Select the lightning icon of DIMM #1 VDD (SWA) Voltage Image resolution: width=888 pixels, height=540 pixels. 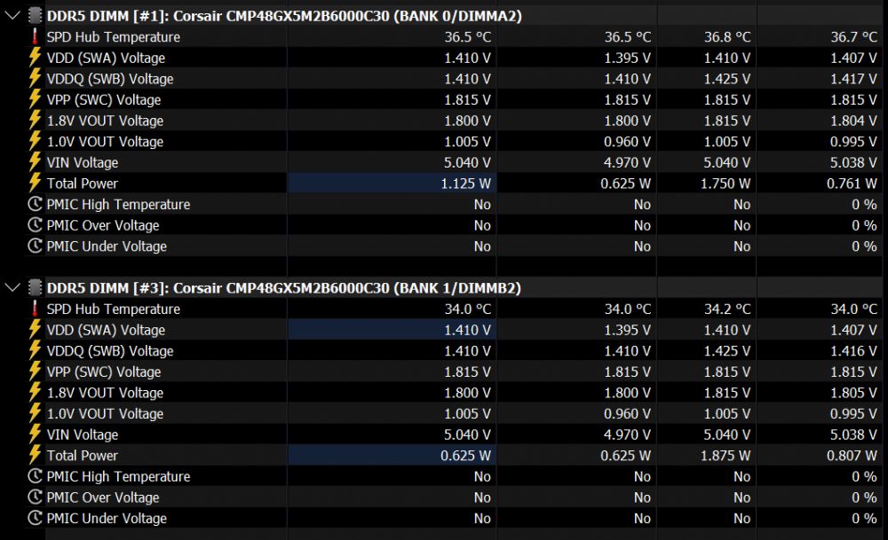coord(36,58)
